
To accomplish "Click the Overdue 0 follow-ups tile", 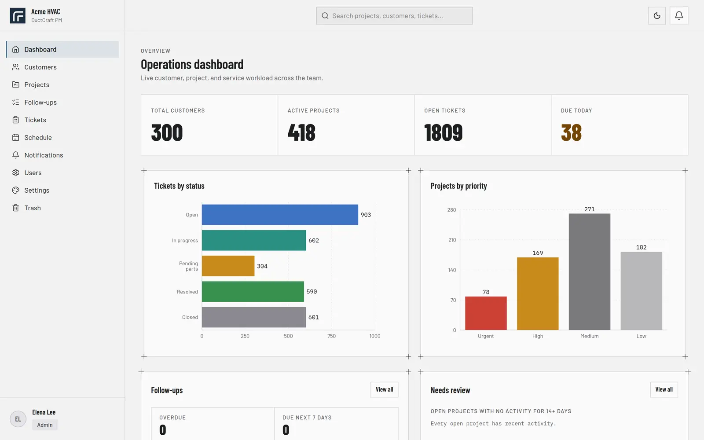I will tap(213, 424).
